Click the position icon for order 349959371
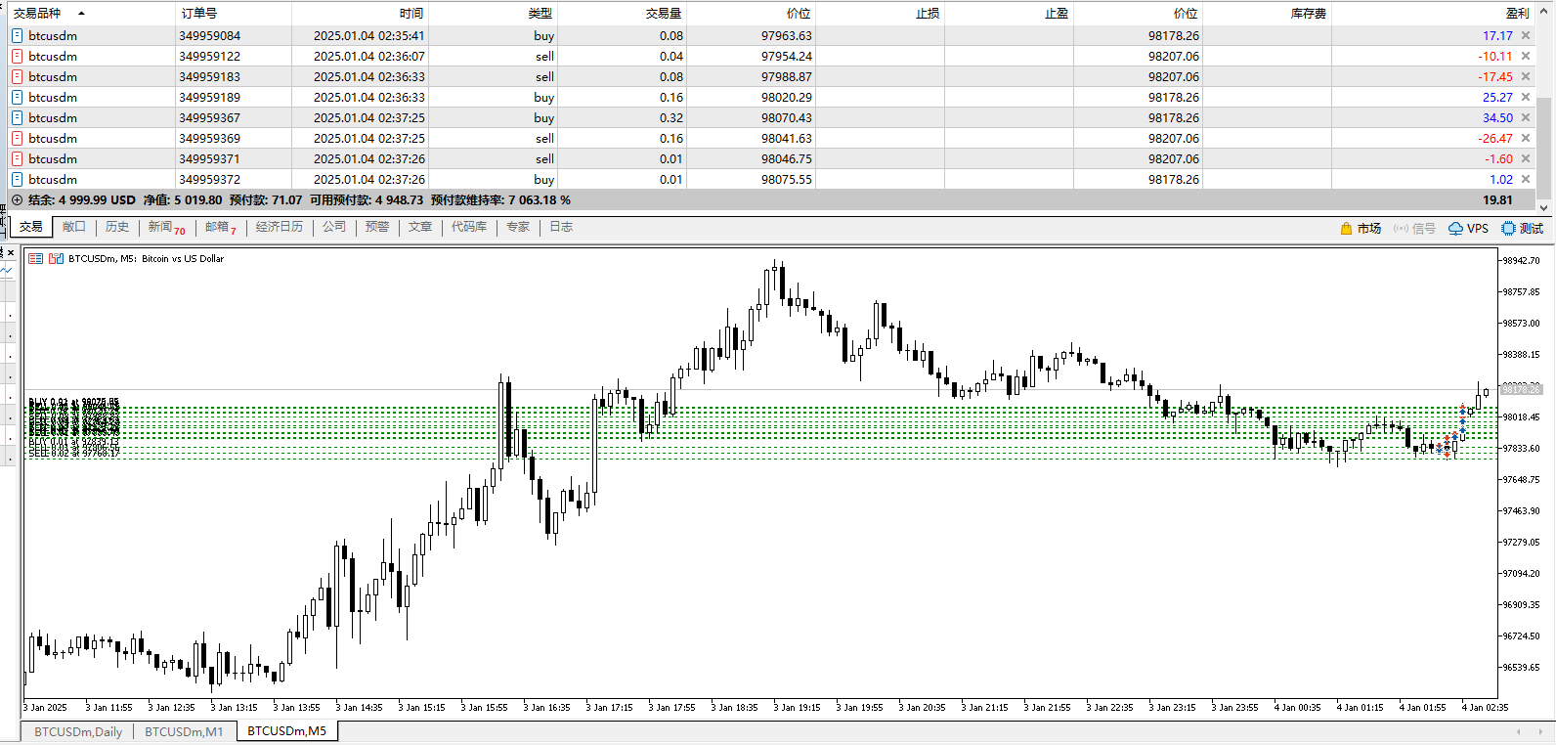Image resolution: width=1556 pixels, height=745 pixels. (x=17, y=158)
